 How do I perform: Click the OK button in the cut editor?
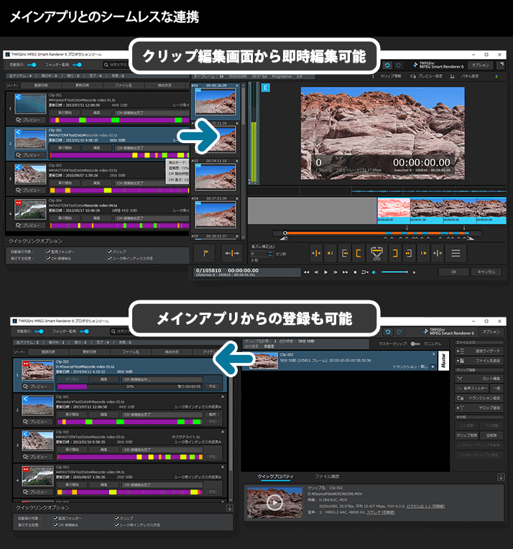point(453,272)
